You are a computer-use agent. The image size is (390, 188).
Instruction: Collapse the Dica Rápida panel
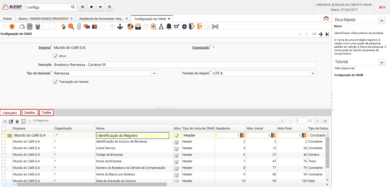click(x=382, y=20)
